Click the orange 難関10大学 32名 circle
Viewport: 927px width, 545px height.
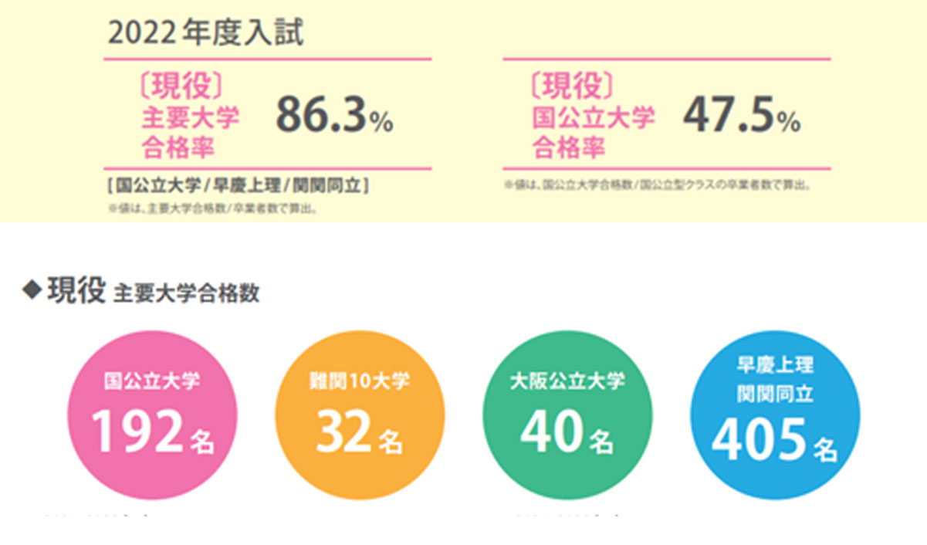360,415
